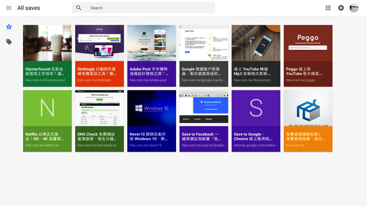367x206 pixels.
Task: Open the DNS Check card thumbnail
Action: pos(99,108)
